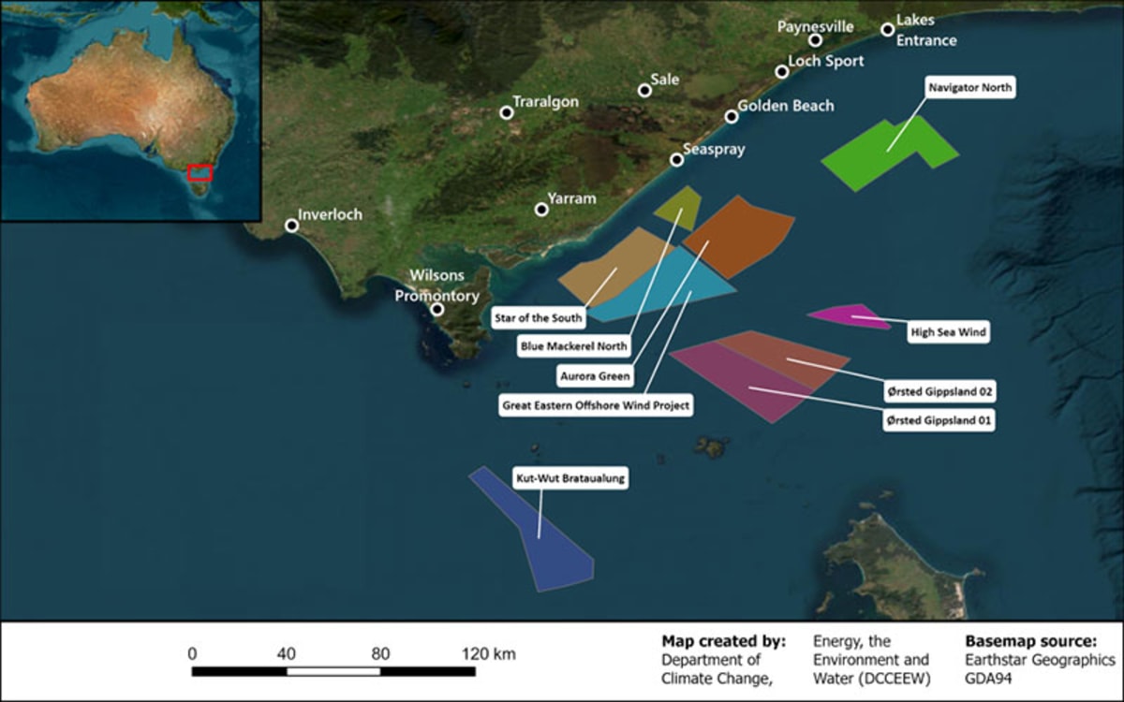The image size is (1124, 702).
Task: Open the Great Eastern Offshore Wind Project label
Action: tap(595, 405)
